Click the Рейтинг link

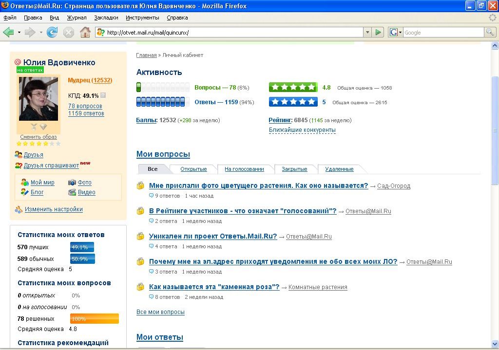280,120
